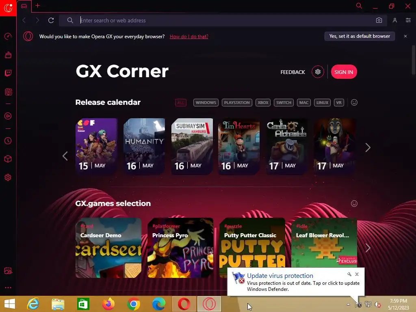Viewport: 416px width, 312px height.
Task: Open the CPU chip sidebar icon
Action: (8, 92)
